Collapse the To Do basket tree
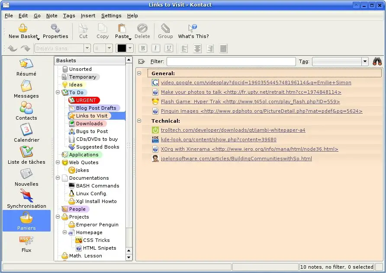 point(58,92)
